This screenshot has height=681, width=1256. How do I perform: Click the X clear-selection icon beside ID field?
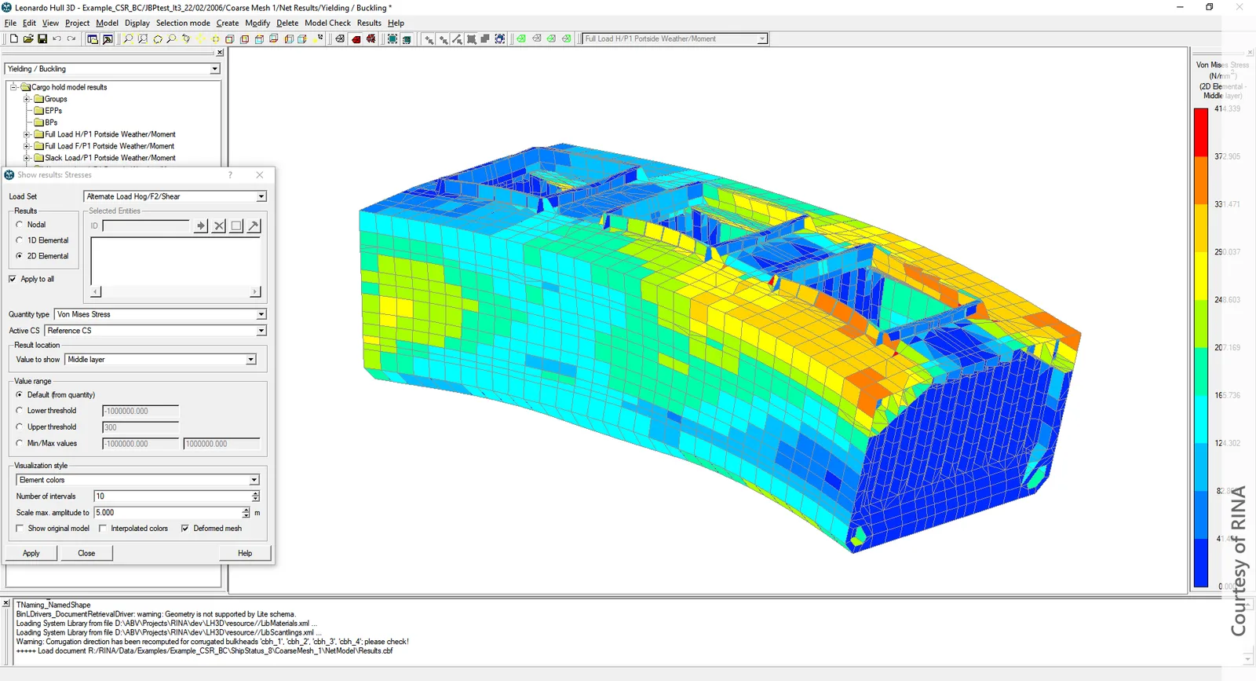click(x=218, y=226)
